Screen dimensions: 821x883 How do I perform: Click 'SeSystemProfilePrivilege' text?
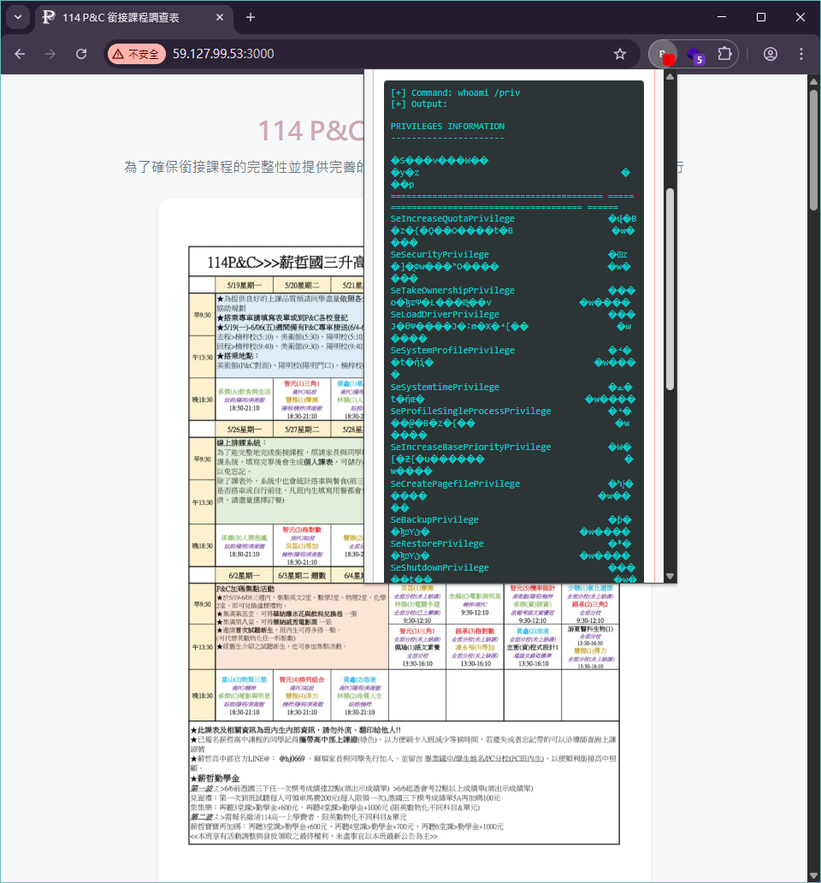[452, 350]
